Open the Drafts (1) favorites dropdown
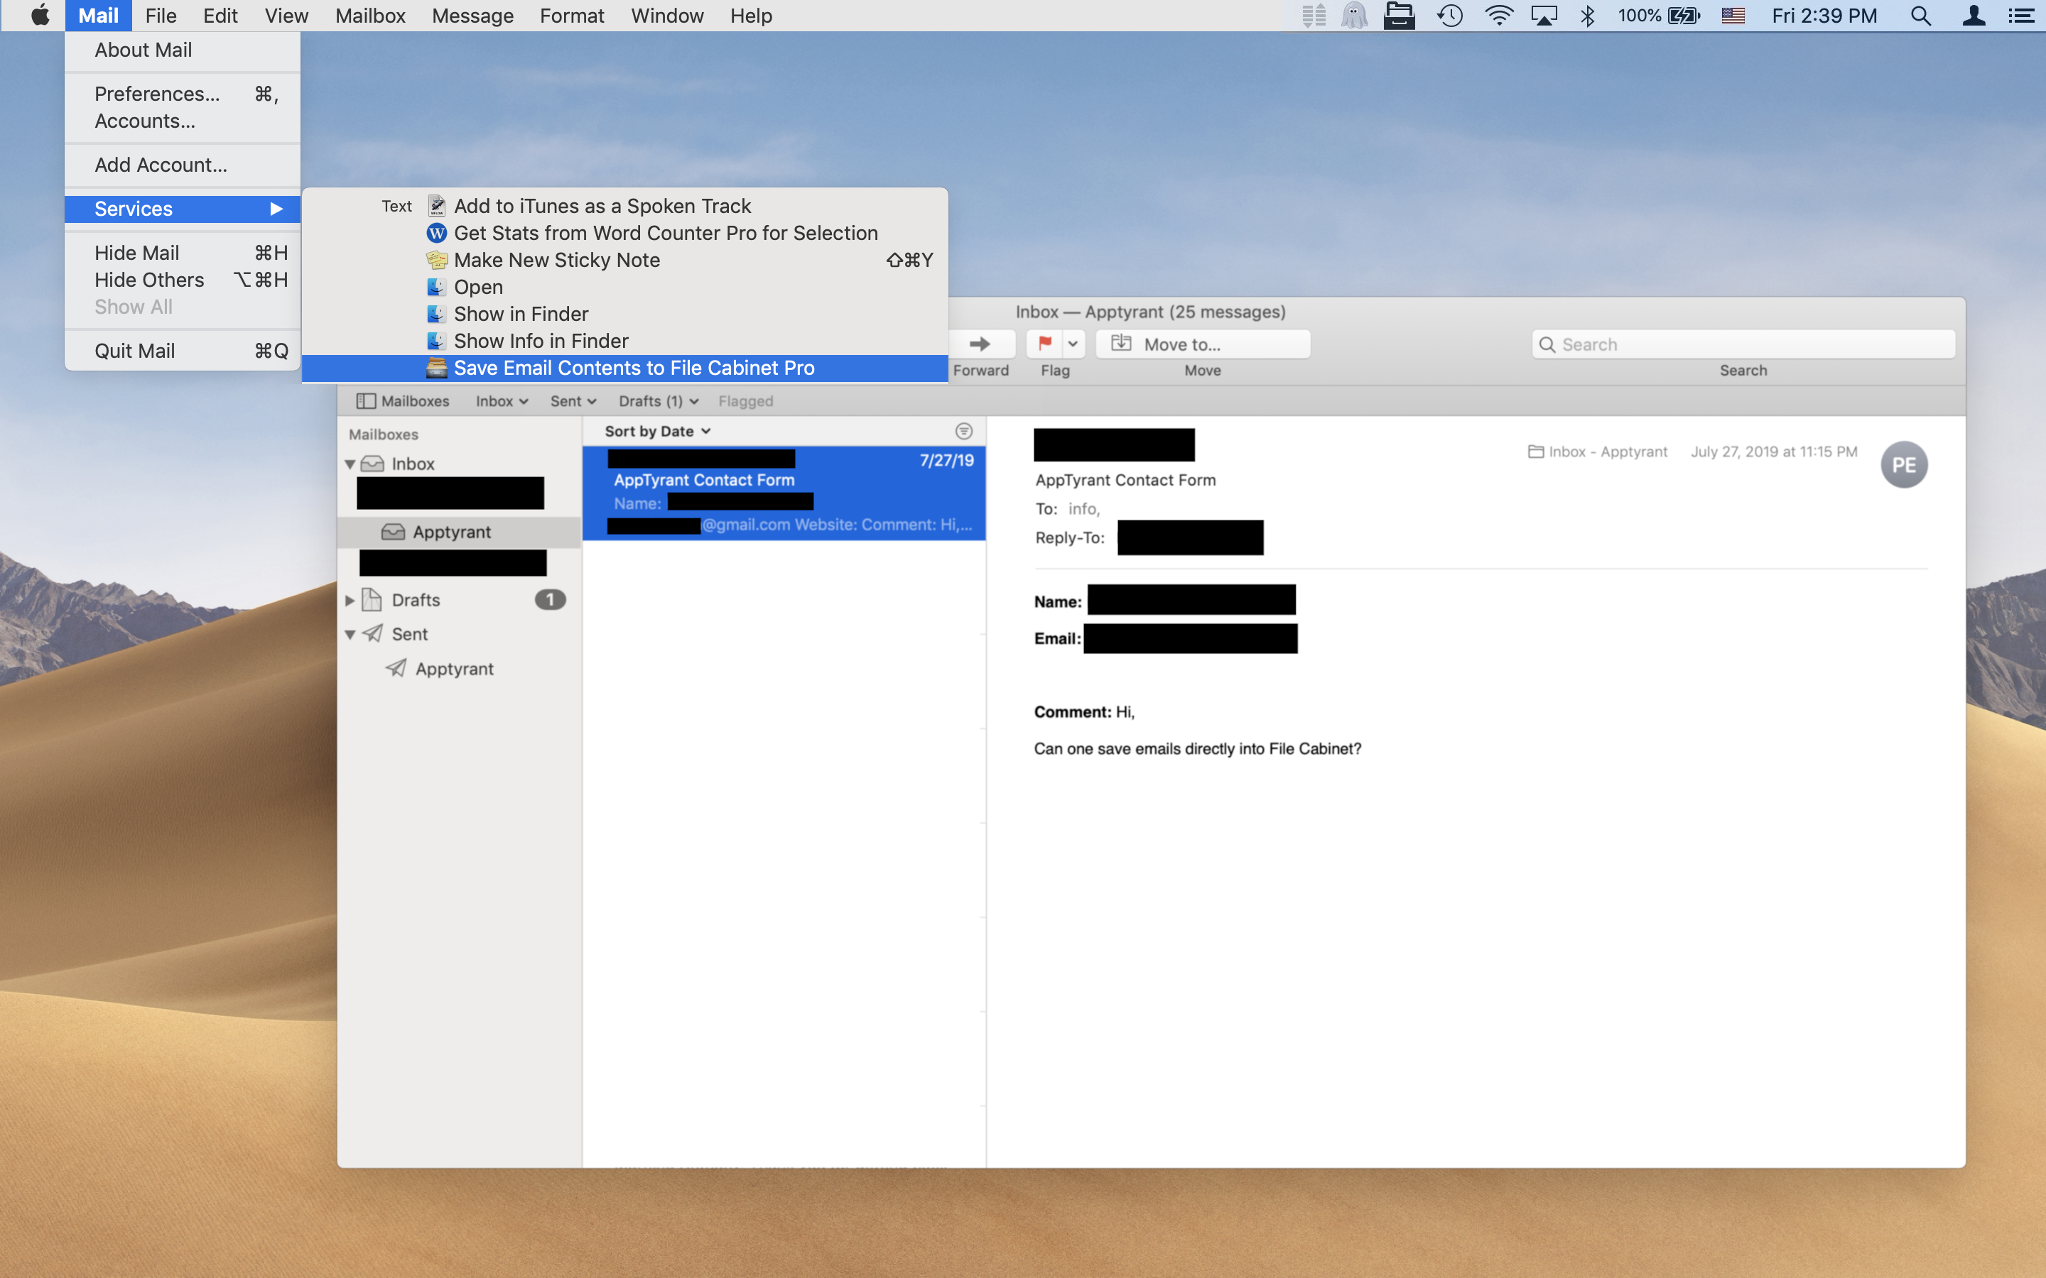 [659, 400]
